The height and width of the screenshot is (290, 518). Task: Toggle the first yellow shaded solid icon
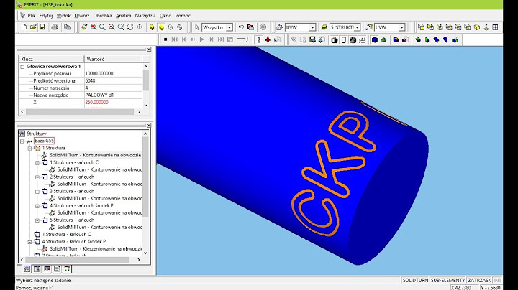point(152,27)
